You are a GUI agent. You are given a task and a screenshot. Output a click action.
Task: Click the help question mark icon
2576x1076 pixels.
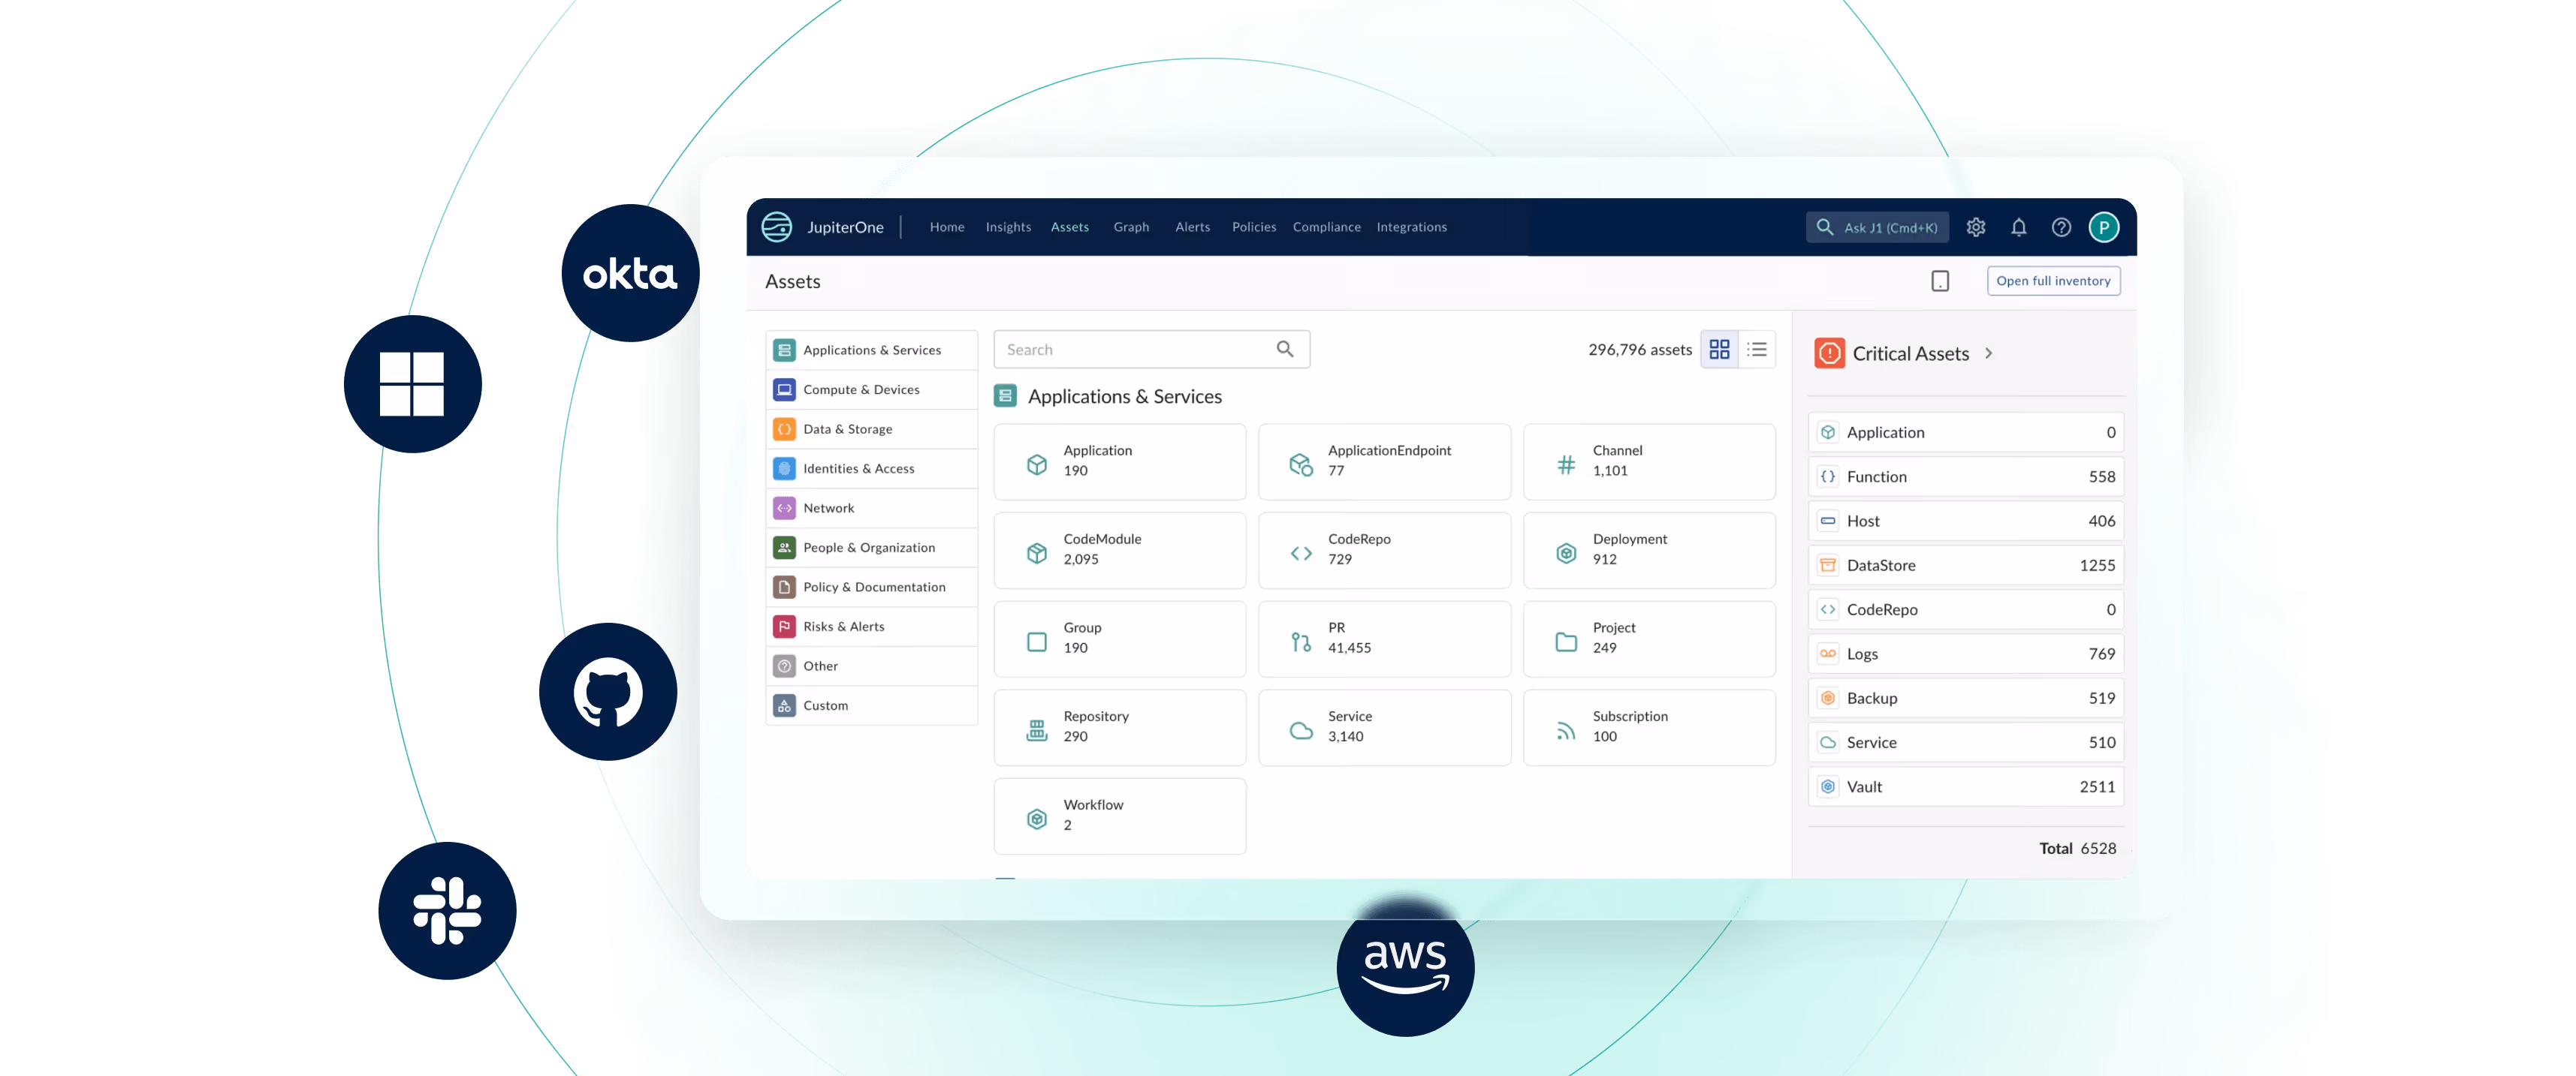point(2061,228)
